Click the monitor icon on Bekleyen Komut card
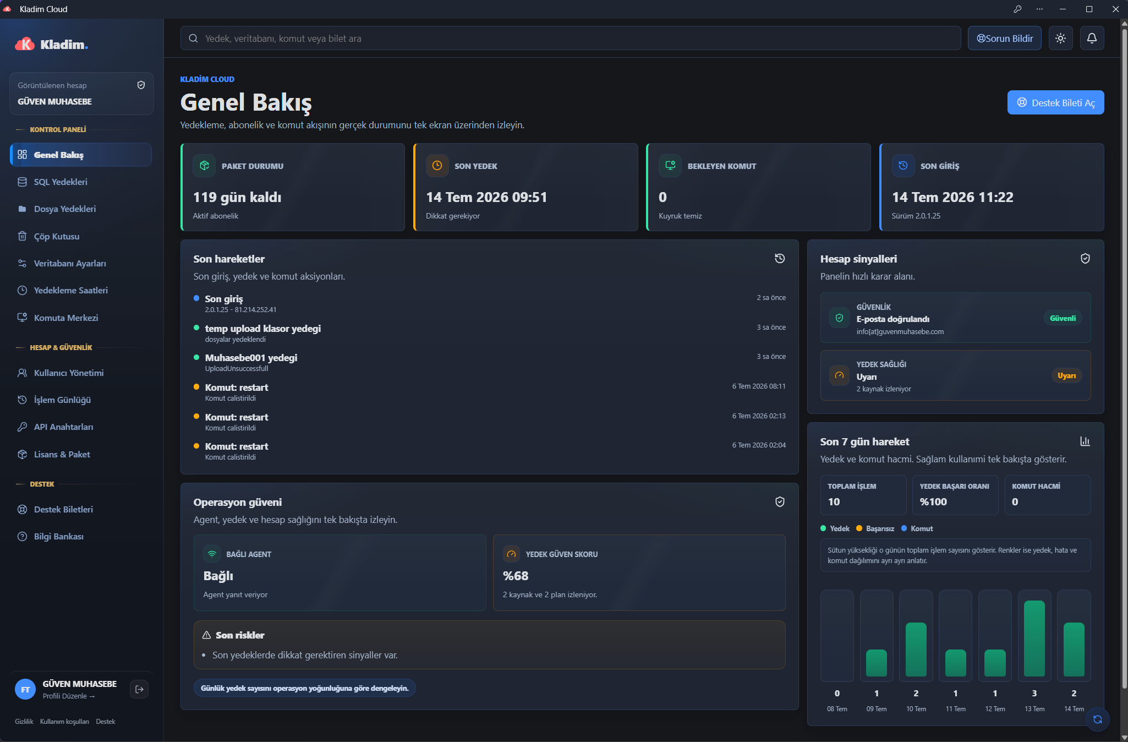The width and height of the screenshot is (1128, 742). pyautogui.click(x=670, y=166)
